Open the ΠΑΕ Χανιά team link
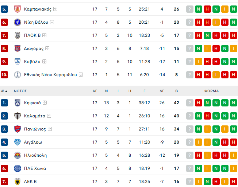Viewport: 238px width, 187px height. tap(35, 168)
